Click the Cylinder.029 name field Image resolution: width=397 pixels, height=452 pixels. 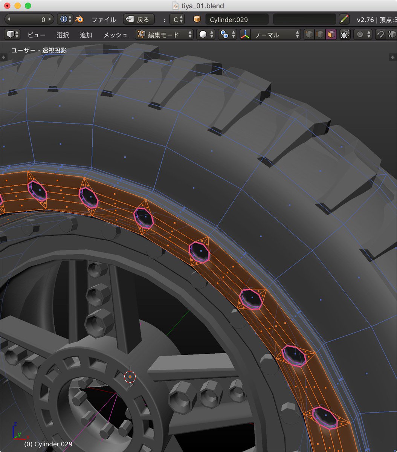pyautogui.click(x=237, y=19)
